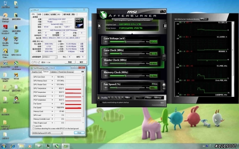Open Windows Media Player from the taskbar
239x149 pixels.
point(30,146)
